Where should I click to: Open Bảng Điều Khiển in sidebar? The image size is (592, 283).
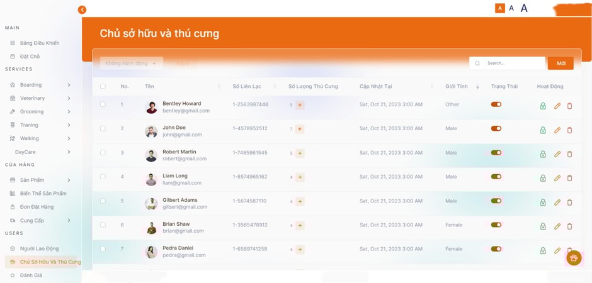tap(39, 43)
